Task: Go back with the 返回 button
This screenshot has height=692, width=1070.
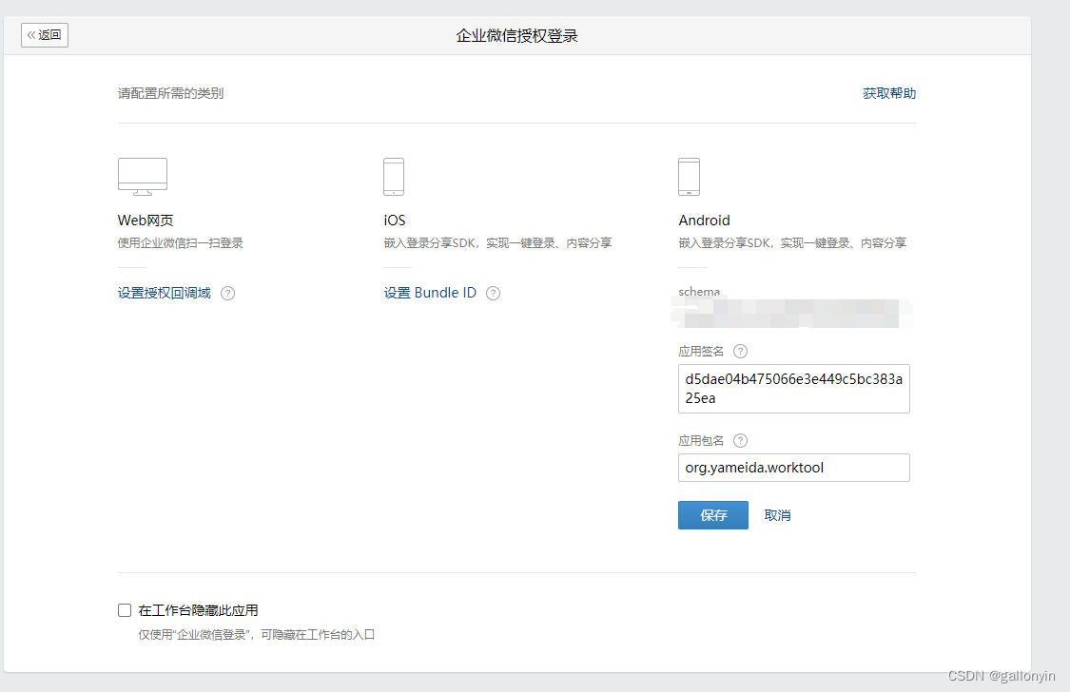Action: coord(45,35)
